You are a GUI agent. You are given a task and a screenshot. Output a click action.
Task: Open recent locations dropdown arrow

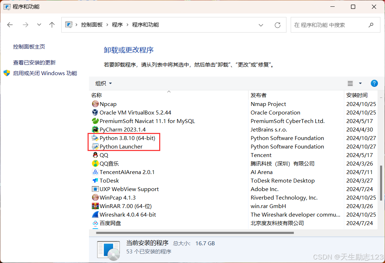39,24
